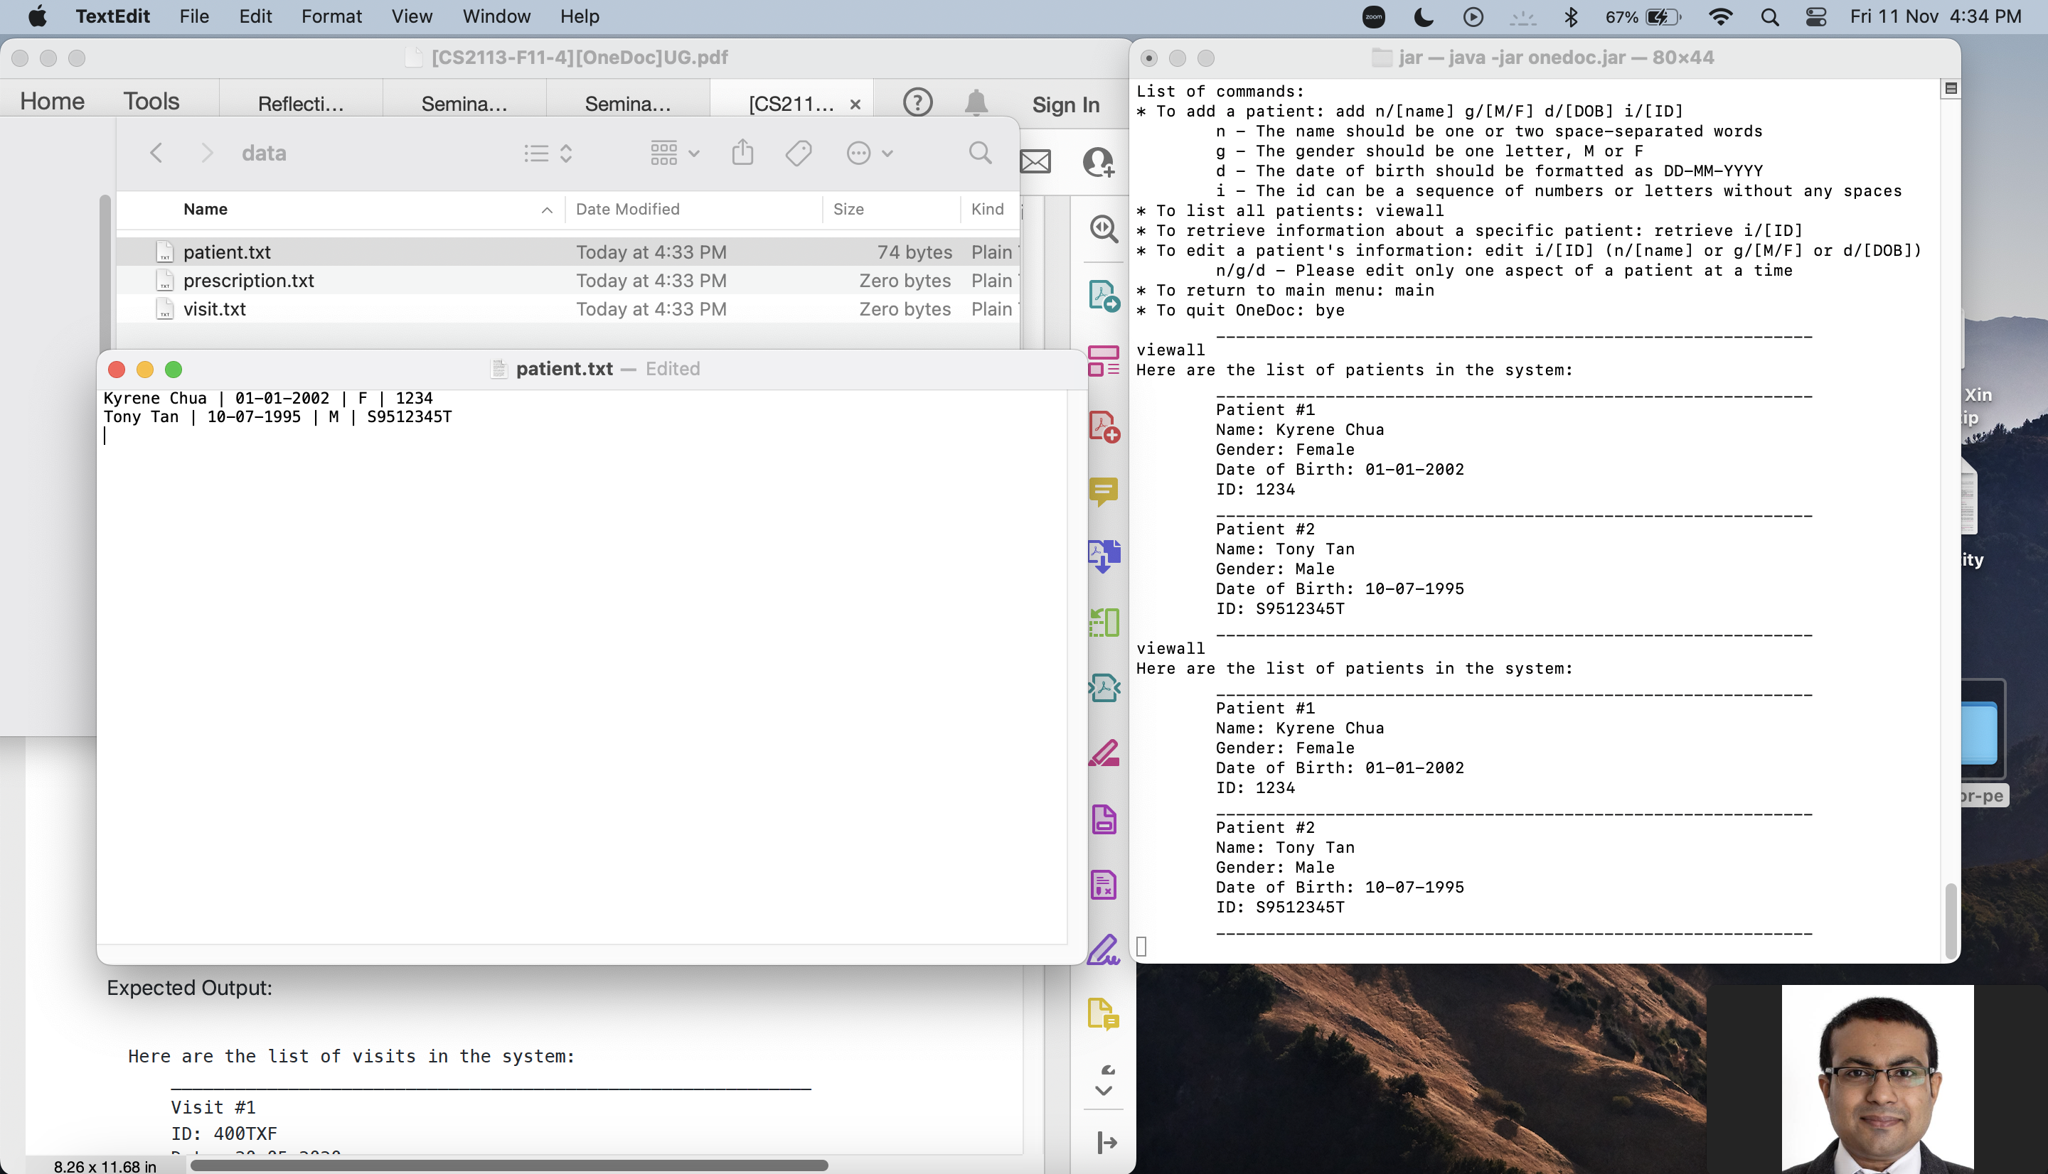Open Finder list view options dropdown
Image resolution: width=2048 pixels, height=1174 pixels.
(548, 154)
